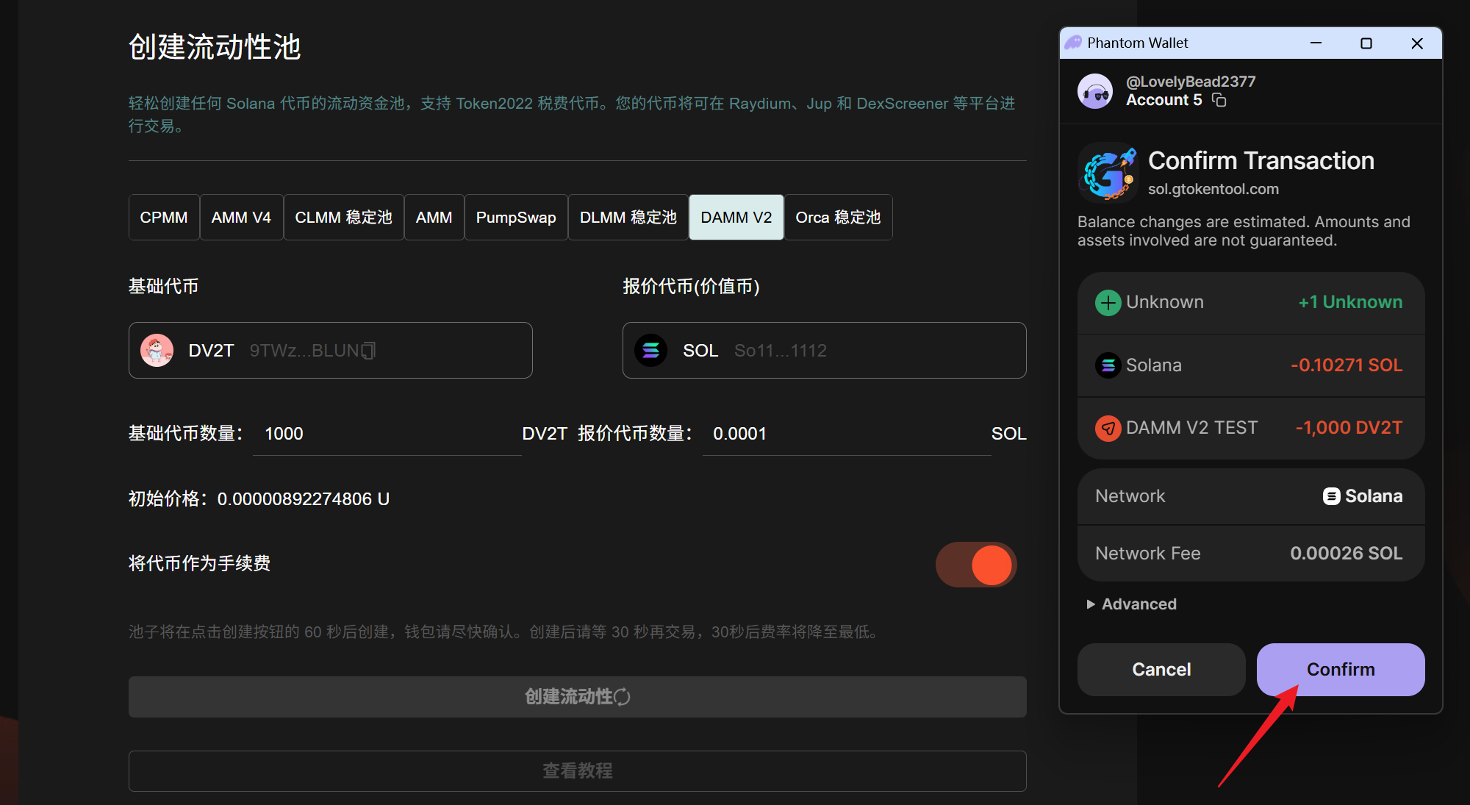Image resolution: width=1470 pixels, height=805 pixels.
Task: Copy the DV2T token address
Action: [x=368, y=351]
